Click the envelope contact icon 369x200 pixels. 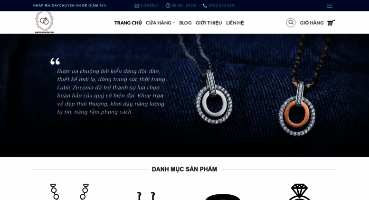click(x=137, y=6)
